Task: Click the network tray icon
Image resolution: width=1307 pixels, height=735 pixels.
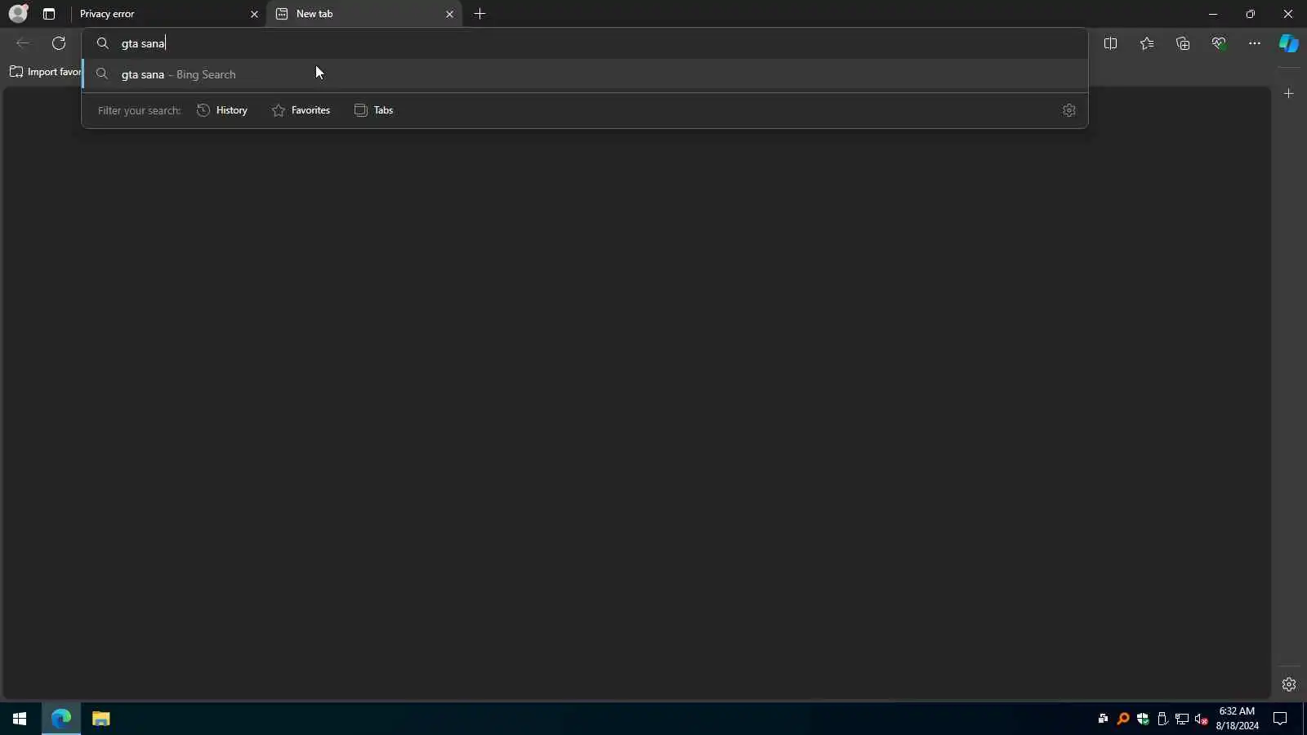Action: click(x=1182, y=719)
